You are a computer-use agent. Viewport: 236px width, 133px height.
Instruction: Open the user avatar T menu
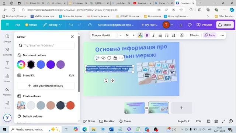tap(166, 25)
